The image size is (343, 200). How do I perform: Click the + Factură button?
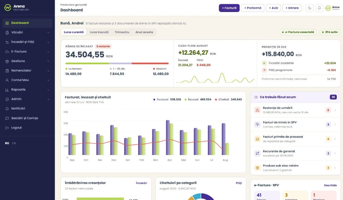coord(229,8)
